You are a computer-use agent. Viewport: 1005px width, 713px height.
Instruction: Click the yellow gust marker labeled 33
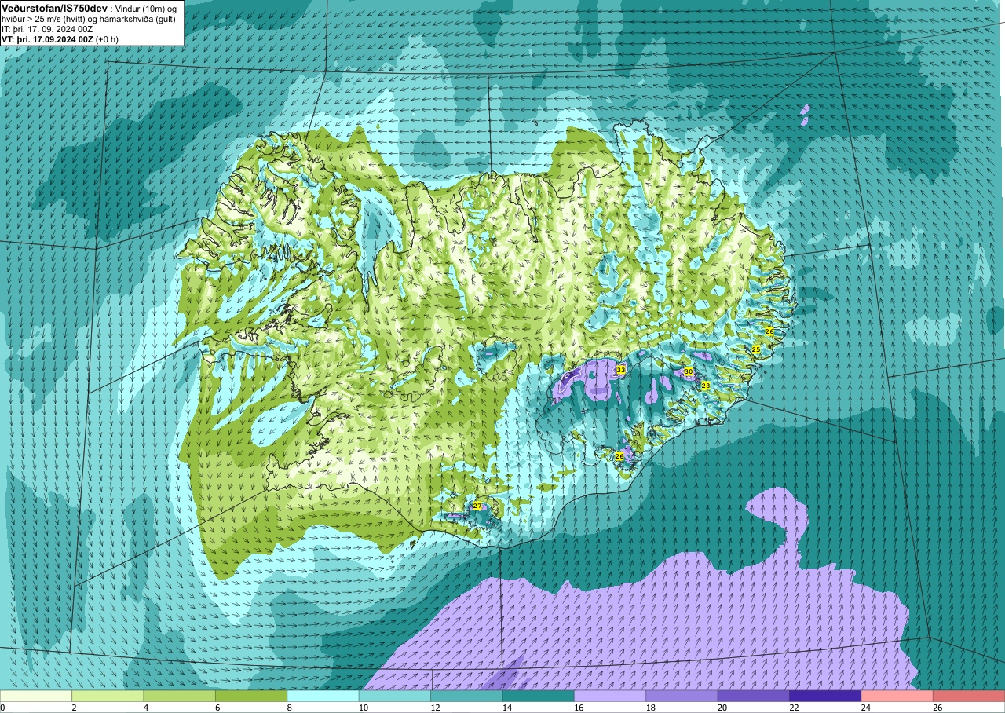pos(621,370)
